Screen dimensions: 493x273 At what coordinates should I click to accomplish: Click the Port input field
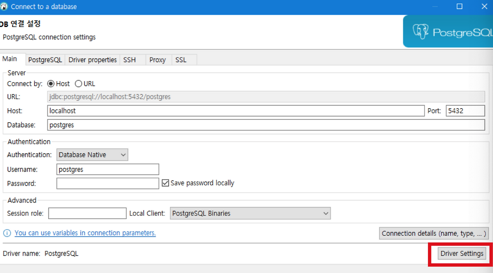tap(465, 111)
